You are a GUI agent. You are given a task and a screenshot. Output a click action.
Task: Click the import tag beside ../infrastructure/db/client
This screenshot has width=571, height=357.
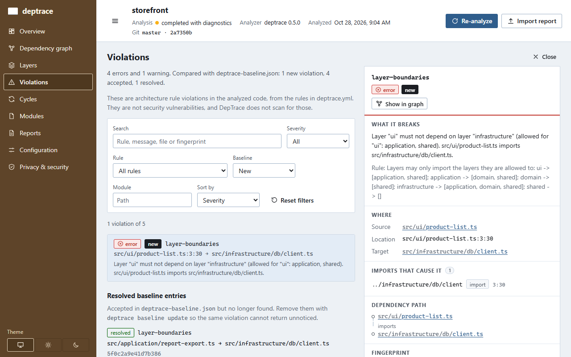(477, 284)
